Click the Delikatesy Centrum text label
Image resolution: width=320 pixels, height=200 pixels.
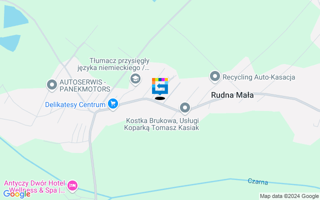tap(75, 104)
